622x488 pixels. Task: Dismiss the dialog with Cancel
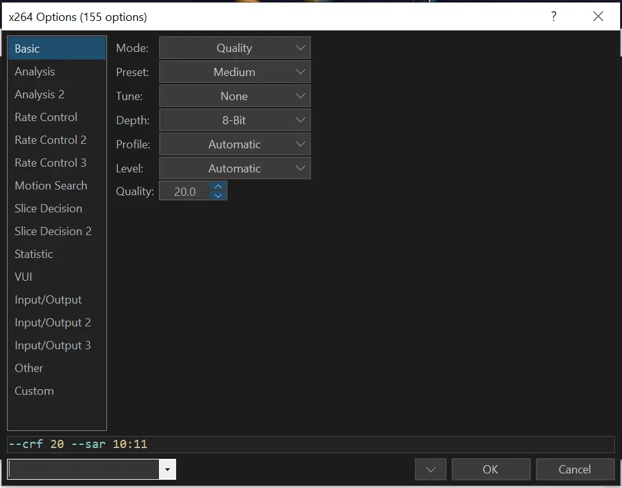click(574, 470)
